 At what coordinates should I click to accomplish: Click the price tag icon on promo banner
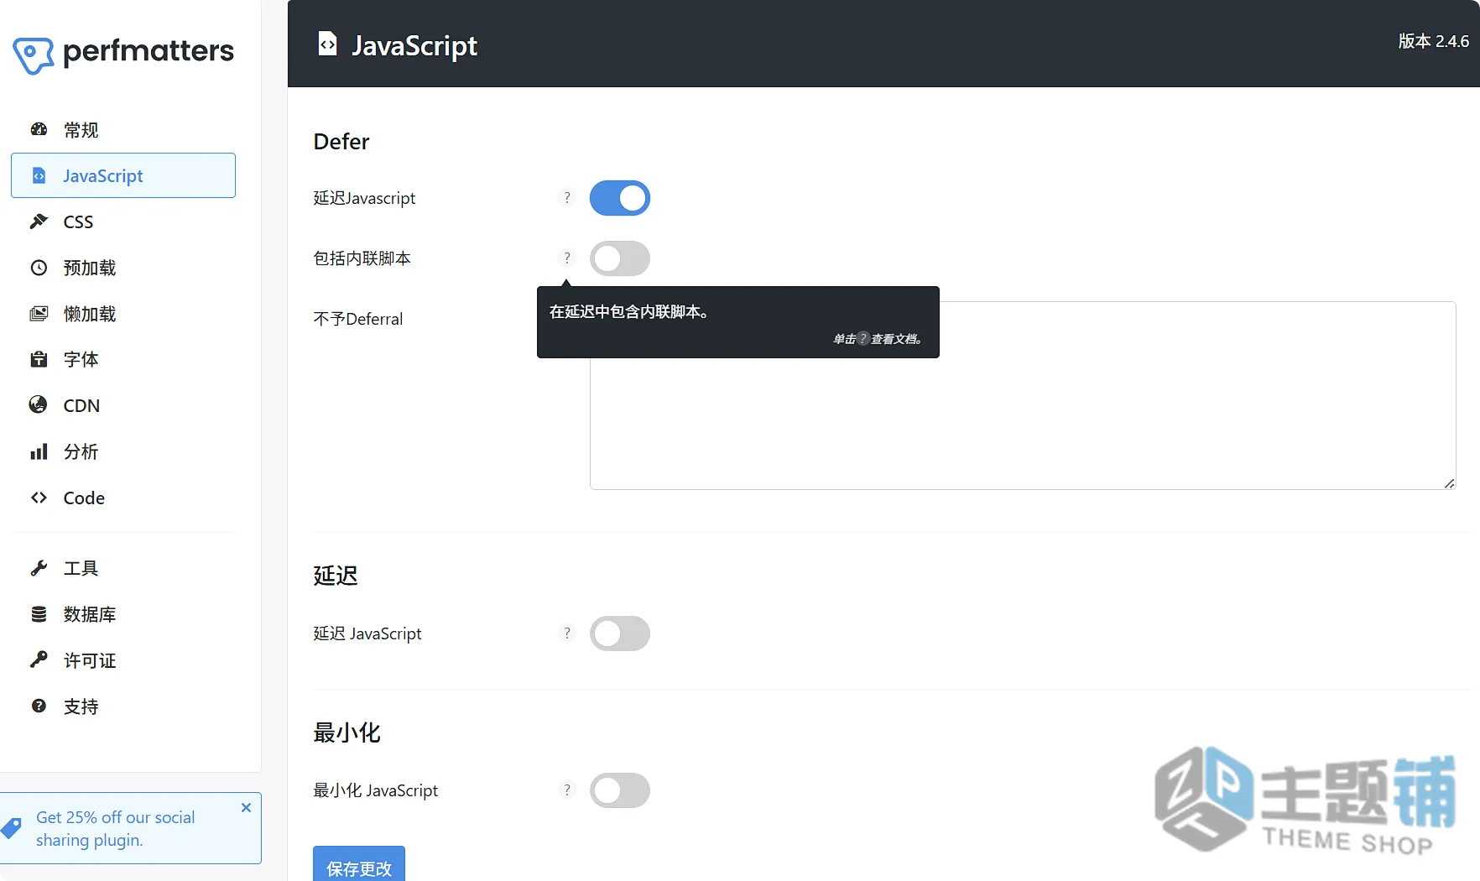(x=12, y=828)
